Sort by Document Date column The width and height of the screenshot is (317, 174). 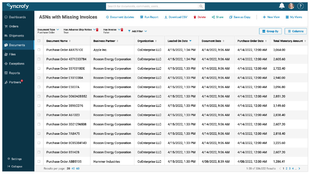point(223,41)
